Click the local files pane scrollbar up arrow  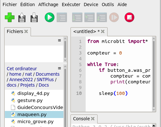pyautogui.click(x=65, y=66)
